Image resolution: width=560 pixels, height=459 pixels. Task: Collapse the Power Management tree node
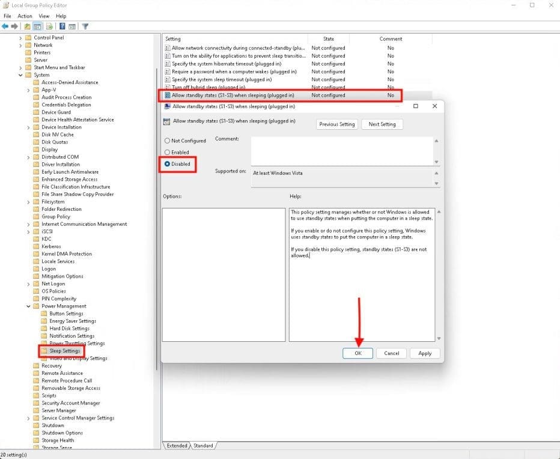click(x=28, y=306)
